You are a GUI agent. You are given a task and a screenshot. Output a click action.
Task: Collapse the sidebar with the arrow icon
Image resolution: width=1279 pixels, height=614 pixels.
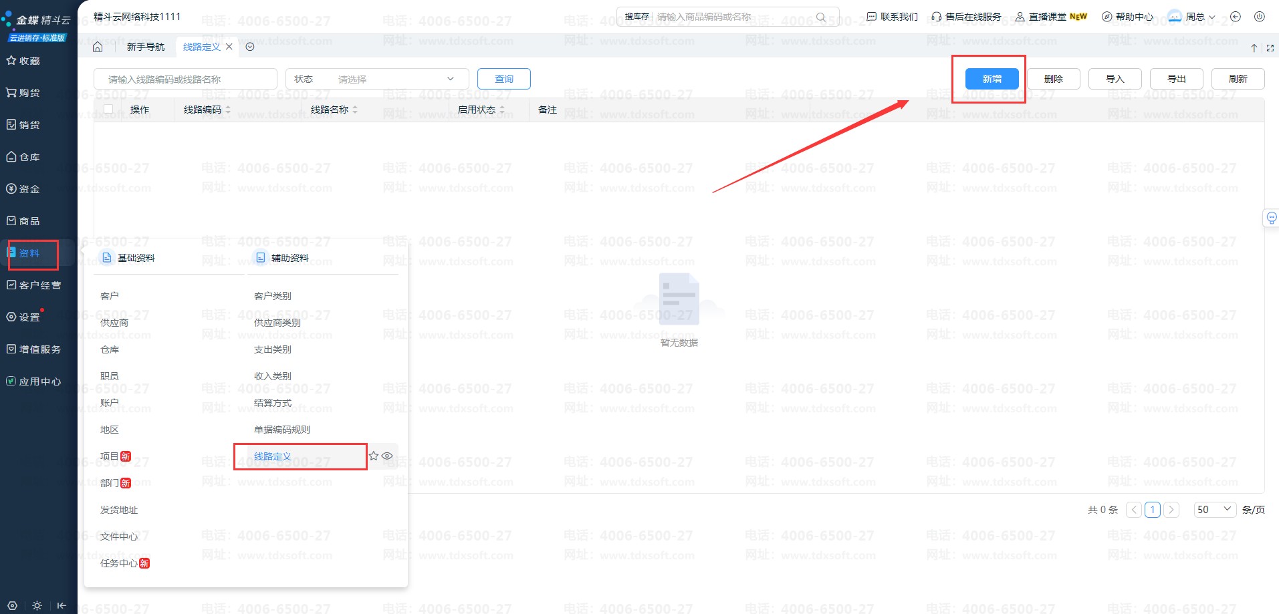[x=62, y=605]
